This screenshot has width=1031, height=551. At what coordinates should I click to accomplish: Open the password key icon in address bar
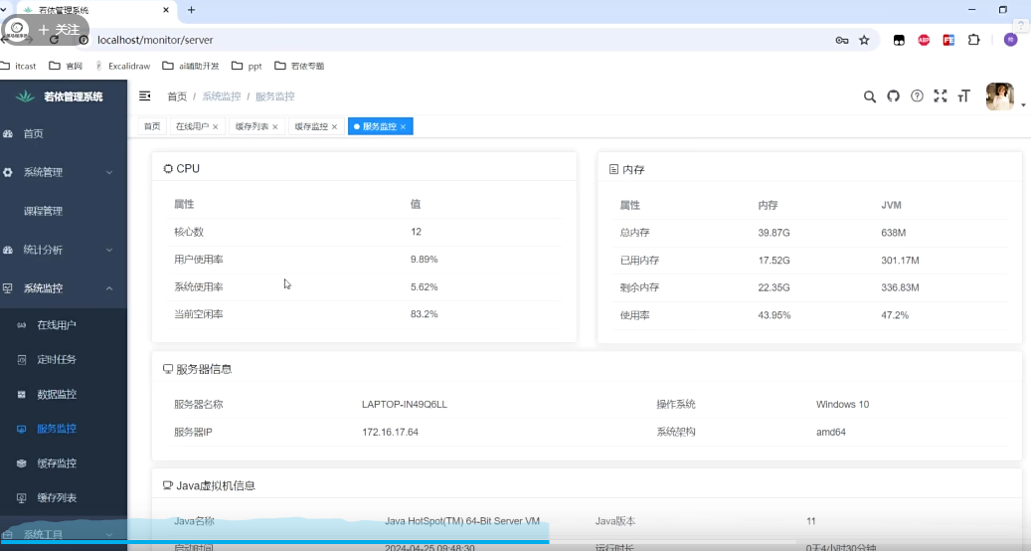[x=842, y=40]
